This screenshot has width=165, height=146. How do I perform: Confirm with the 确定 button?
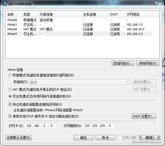pos(83,138)
